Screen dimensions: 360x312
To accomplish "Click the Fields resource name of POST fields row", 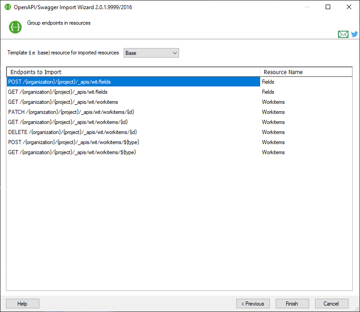I will [268, 82].
